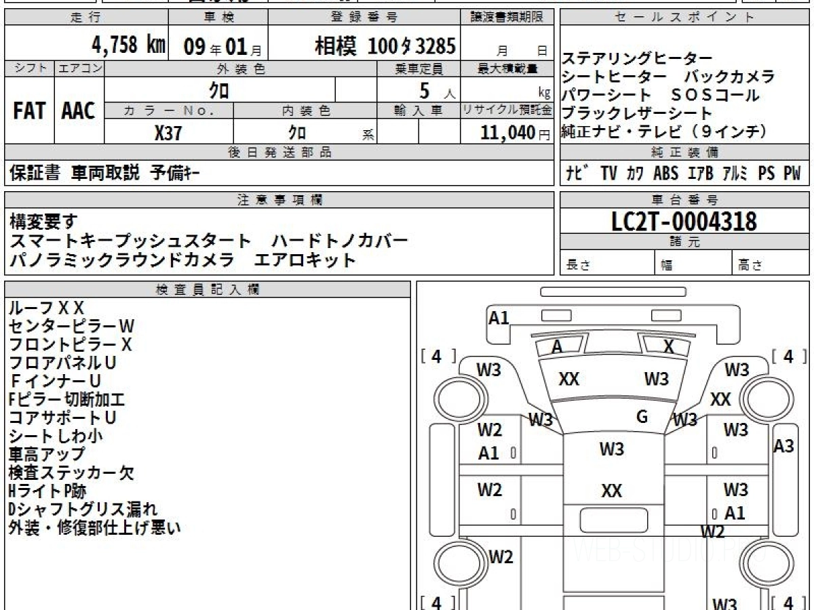Click the コアサポートU note
Image resolution: width=814 pixels, height=610 pixels.
[x=62, y=418]
